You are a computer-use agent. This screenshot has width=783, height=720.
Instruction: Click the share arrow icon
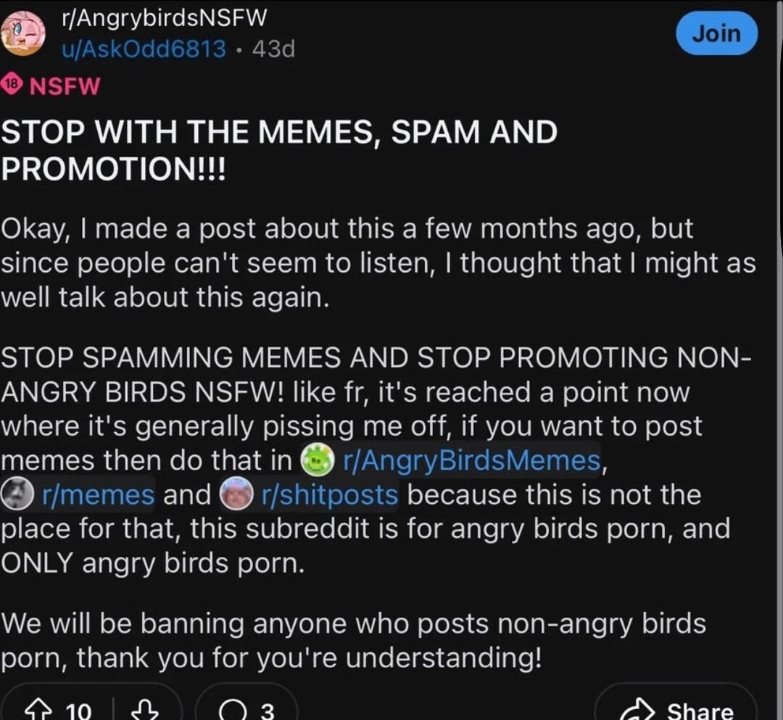click(639, 711)
